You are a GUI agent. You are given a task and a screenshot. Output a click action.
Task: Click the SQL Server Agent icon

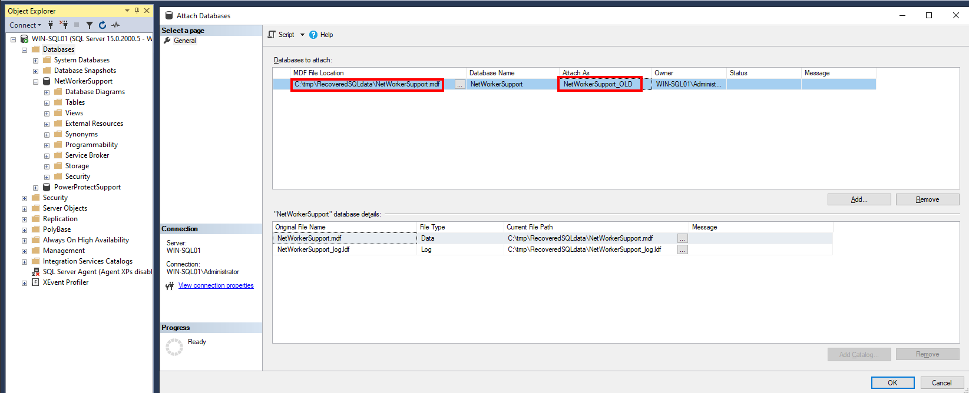click(35, 272)
